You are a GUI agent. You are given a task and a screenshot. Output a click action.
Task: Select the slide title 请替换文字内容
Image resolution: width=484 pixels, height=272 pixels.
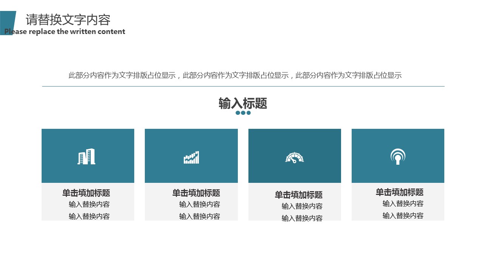[68, 20]
